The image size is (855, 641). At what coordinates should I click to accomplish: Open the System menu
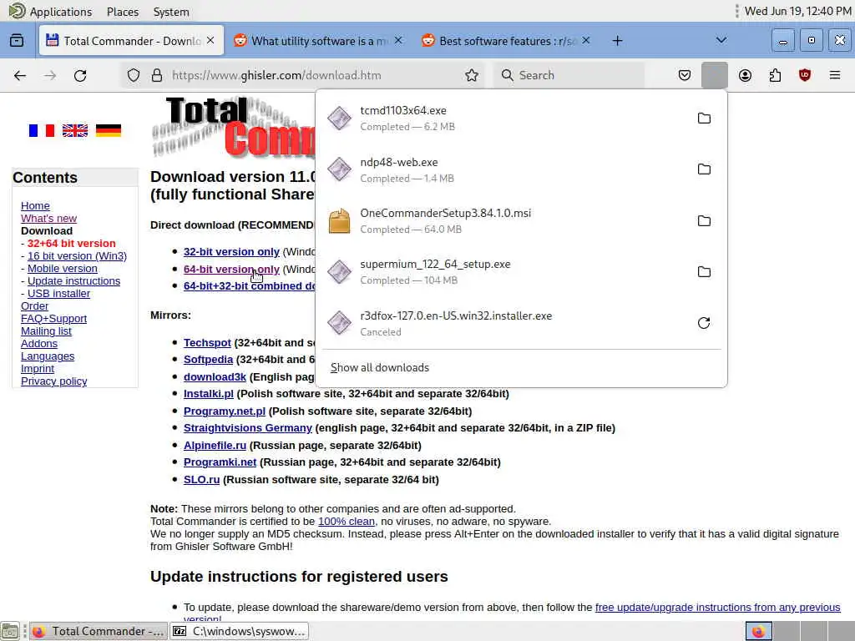coord(171,12)
